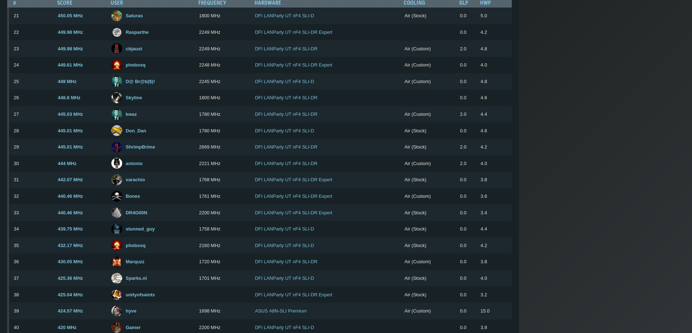Sort by User column header

117,3
